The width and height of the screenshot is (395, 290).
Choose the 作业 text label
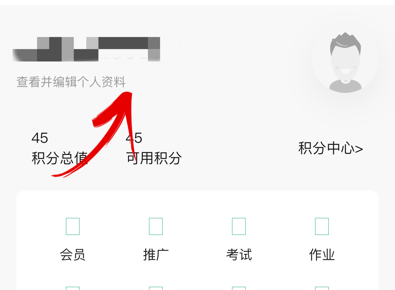click(322, 255)
